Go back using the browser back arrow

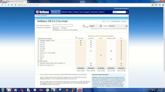pyautogui.click(x=2, y=5)
